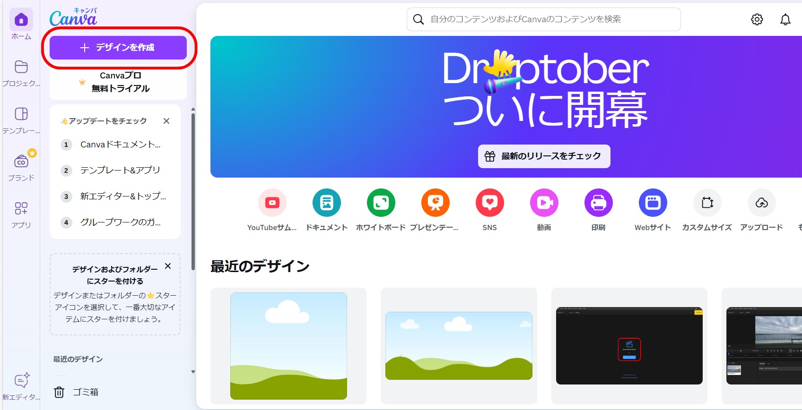Open テンプレート in the sidebar
Viewport: 802px width, 410px height.
(x=21, y=120)
